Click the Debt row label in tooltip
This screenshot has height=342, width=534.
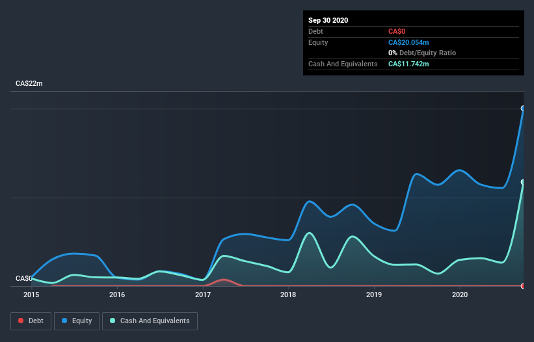tap(315, 32)
